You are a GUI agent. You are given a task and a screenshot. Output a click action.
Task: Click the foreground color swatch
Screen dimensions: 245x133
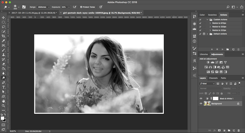(x=2, y=118)
